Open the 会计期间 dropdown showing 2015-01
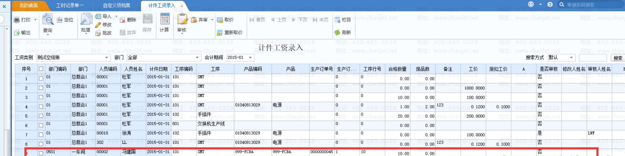 pos(240,57)
